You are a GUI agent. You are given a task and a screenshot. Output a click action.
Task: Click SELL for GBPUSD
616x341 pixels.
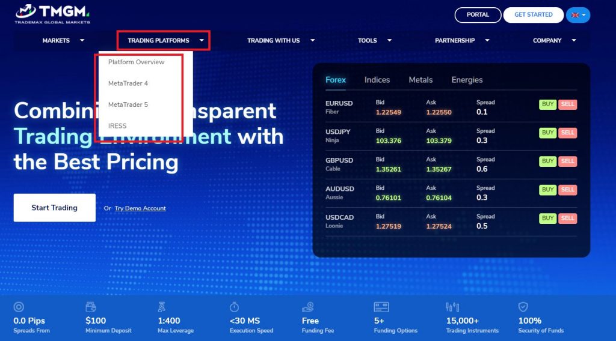567,161
